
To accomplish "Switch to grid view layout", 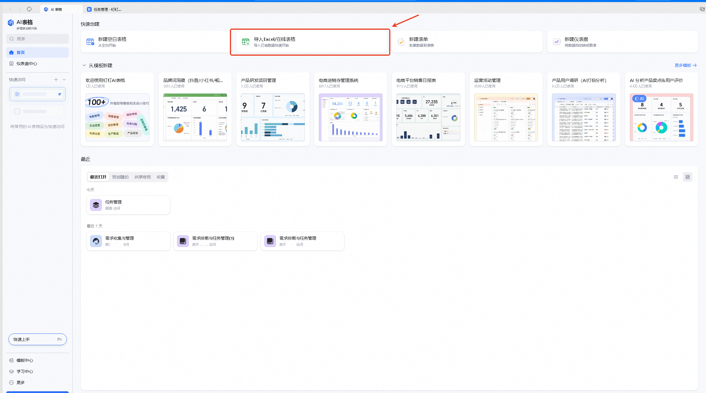I will coord(688,177).
